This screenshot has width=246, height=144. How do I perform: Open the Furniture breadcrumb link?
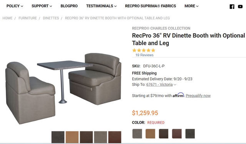point(28,18)
